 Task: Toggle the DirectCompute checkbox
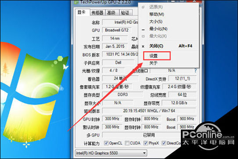164,143
